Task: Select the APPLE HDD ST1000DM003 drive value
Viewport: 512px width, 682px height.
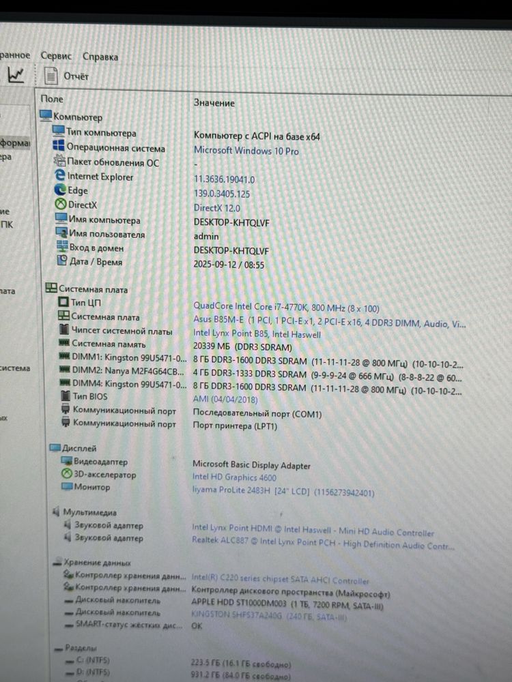Action: [287, 604]
